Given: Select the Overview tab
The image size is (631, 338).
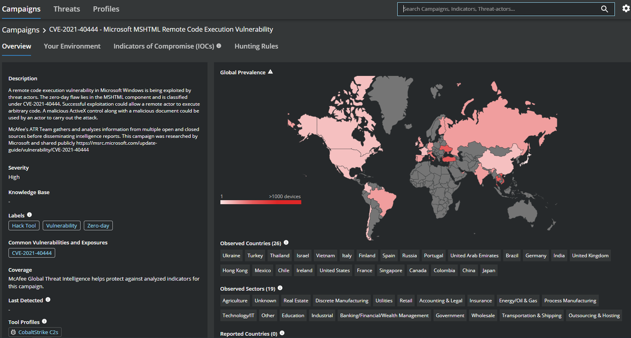Looking at the screenshot, I should click(16, 46).
